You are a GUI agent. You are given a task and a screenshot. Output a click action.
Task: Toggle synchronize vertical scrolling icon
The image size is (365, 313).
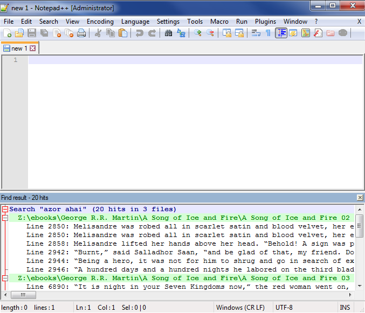pos(227,33)
